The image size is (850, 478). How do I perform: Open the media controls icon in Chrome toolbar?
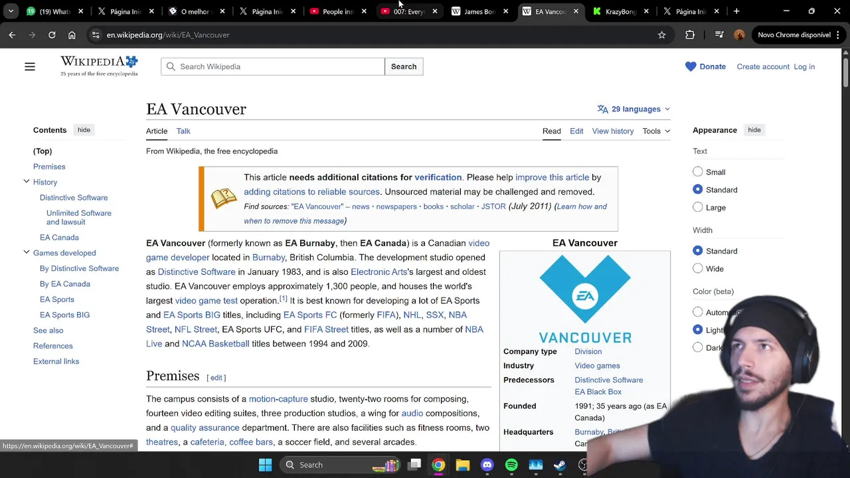tap(719, 35)
